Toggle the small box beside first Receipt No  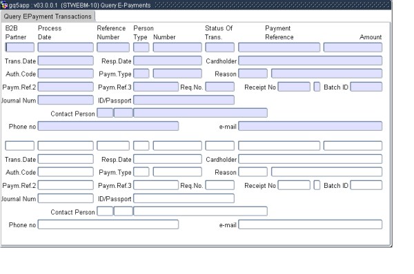317,87
